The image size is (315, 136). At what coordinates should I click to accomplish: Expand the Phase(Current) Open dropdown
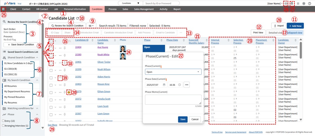173,72
